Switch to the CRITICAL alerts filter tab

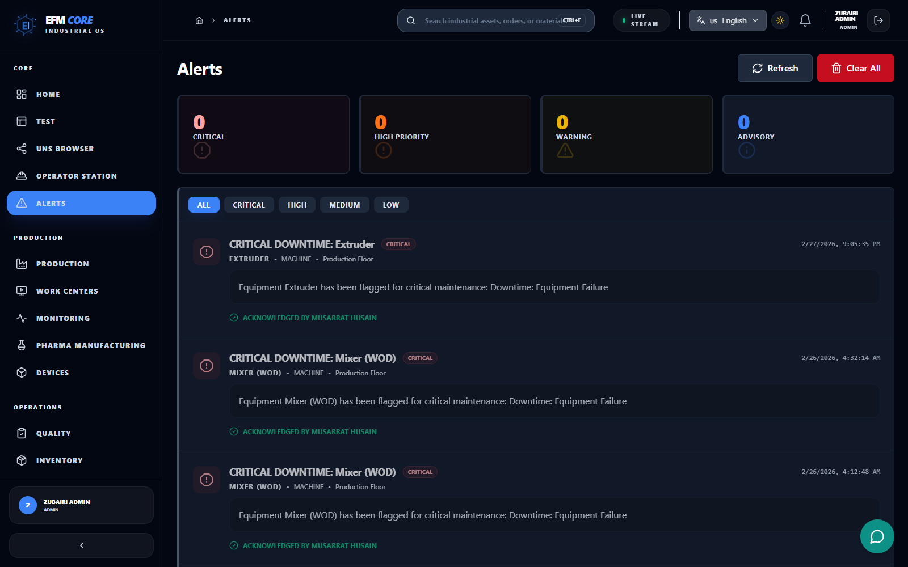pos(249,205)
